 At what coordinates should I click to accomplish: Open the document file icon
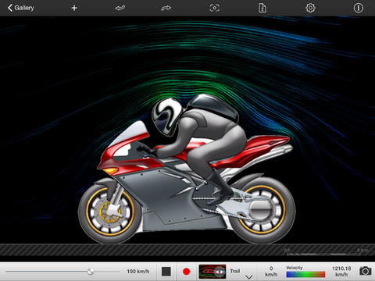(262, 8)
